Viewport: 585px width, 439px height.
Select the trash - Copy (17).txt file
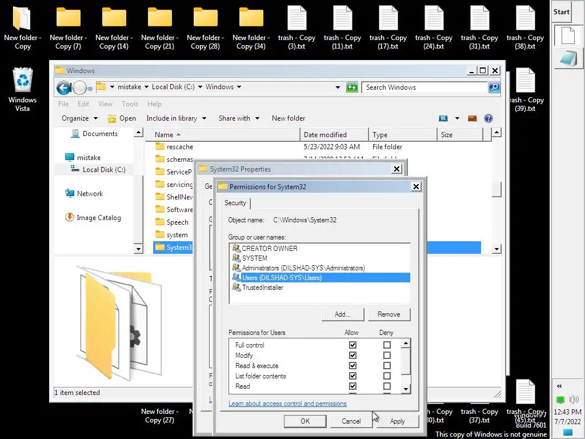(x=388, y=28)
